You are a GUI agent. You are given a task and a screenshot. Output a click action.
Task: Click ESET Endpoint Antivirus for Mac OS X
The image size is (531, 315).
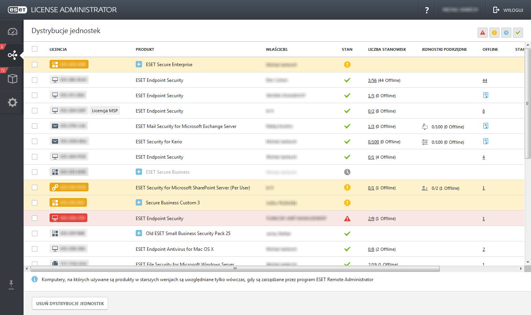tap(175, 249)
